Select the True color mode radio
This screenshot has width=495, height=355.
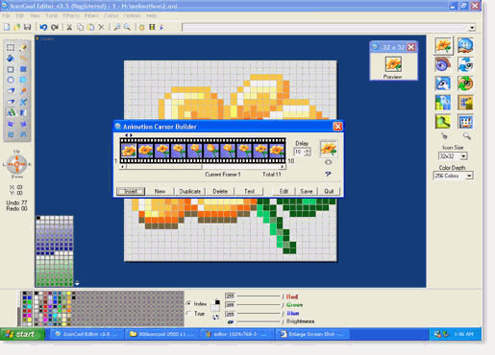coord(188,314)
